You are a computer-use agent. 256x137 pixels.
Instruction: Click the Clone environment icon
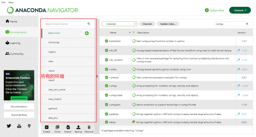pos(57,127)
